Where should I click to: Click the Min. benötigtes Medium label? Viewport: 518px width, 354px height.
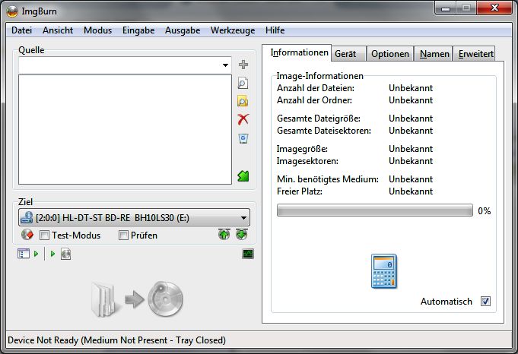point(328,179)
